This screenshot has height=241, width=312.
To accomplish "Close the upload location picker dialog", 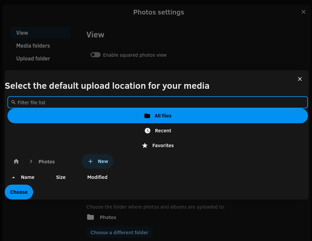I will (300, 79).
